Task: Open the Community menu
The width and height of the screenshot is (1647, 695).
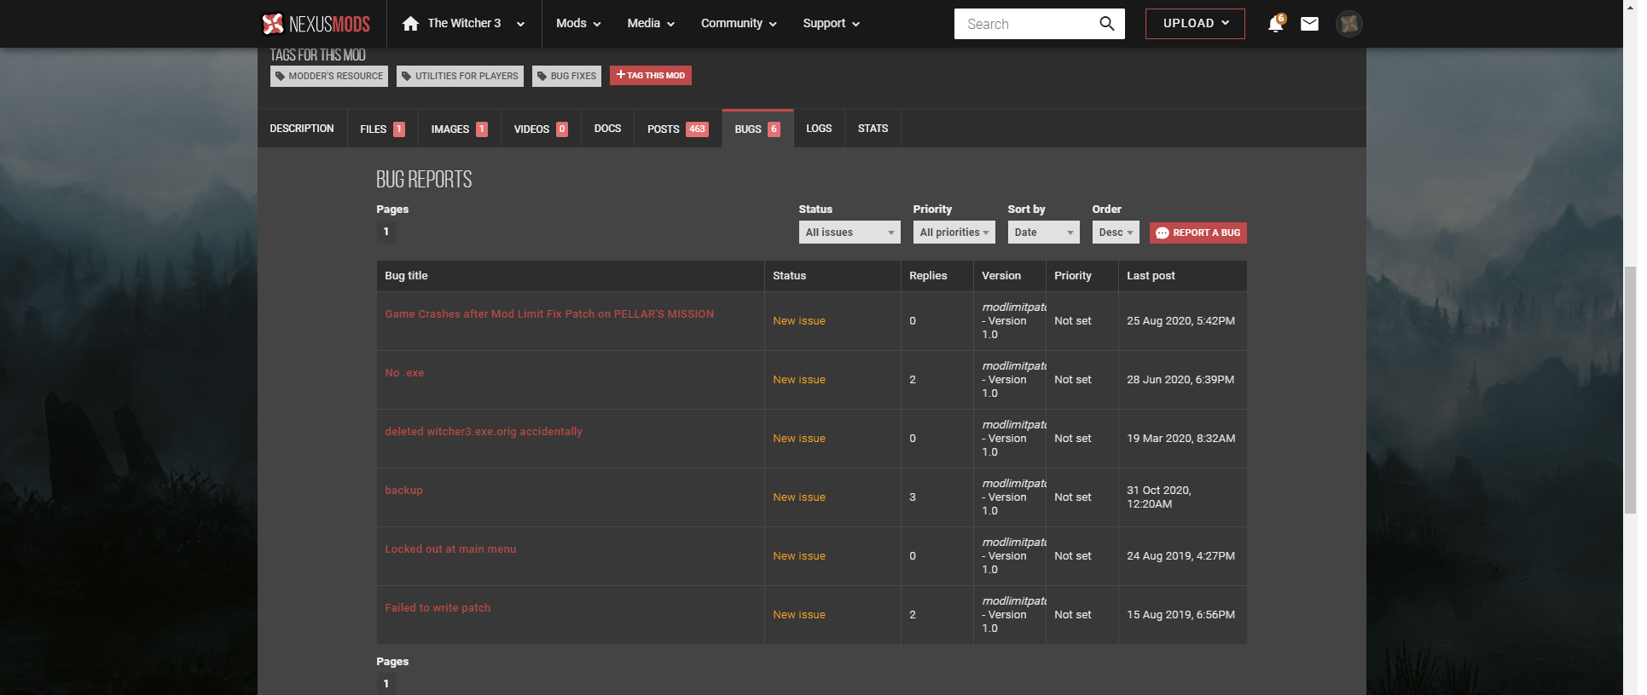Action: coord(739,24)
